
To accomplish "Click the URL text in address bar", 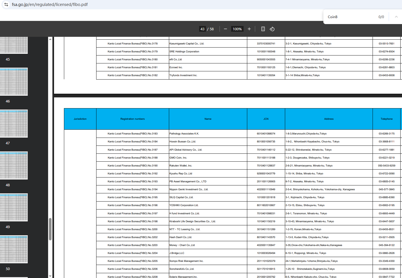I will click(x=50, y=5).
